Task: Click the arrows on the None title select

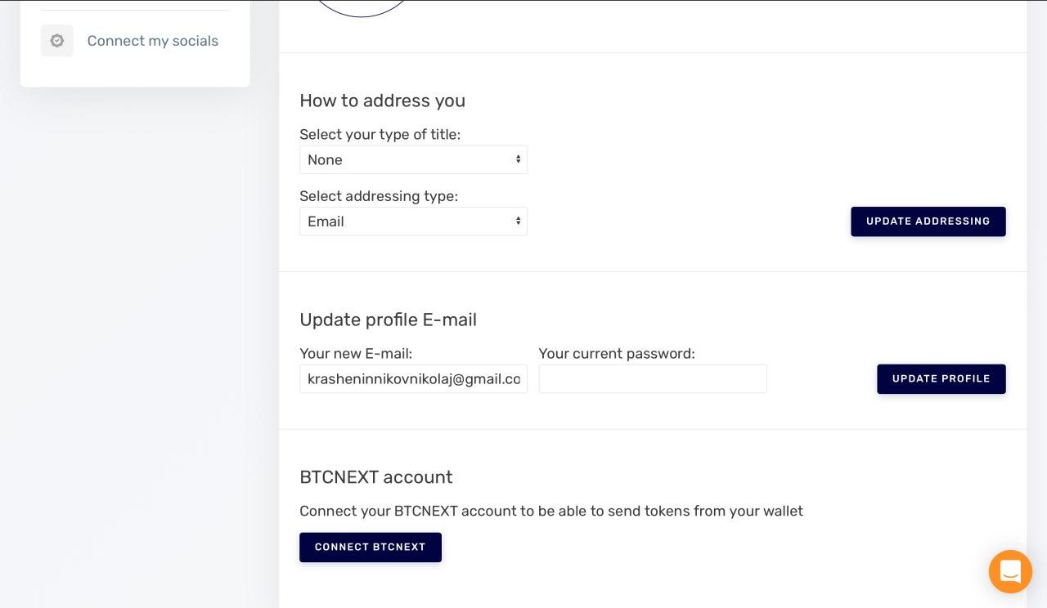Action: pyautogui.click(x=518, y=159)
